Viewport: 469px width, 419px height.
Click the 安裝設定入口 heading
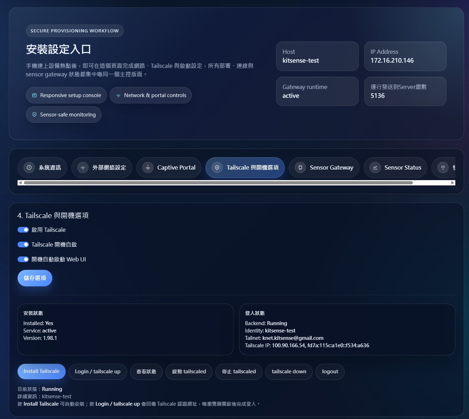tap(59, 49)
